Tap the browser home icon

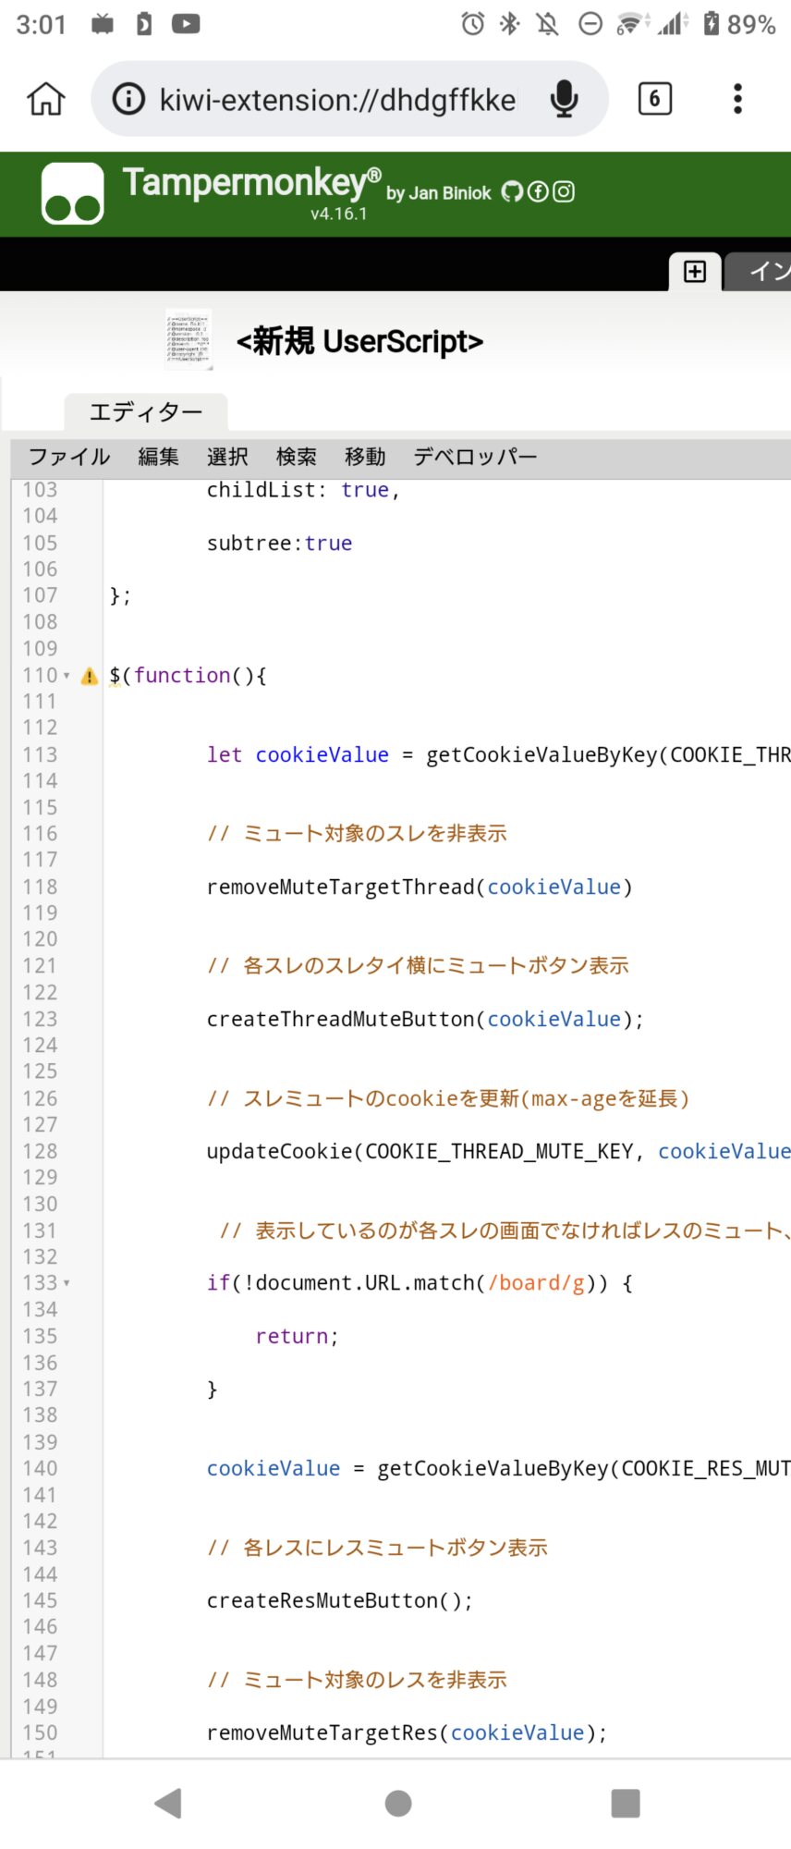pyautogui.click(x=45, y=99)
